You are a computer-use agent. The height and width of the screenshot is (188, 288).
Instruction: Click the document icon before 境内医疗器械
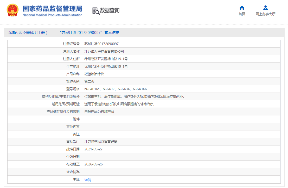click(x=9, y=33)
